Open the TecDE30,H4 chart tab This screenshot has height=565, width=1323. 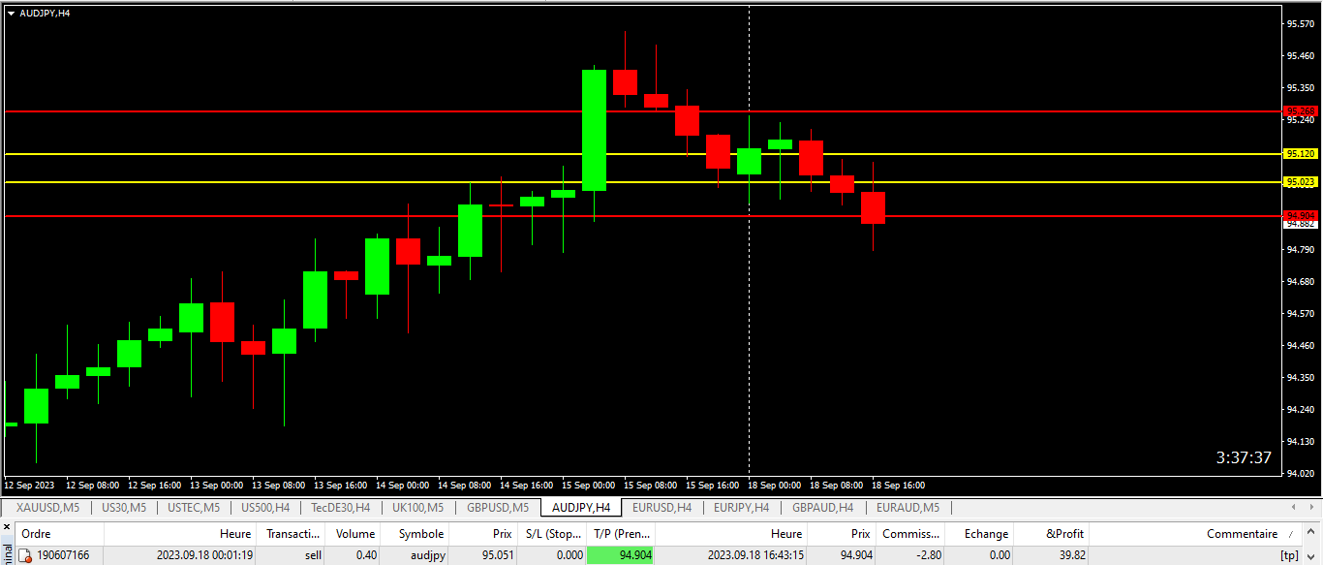[340, 507]
